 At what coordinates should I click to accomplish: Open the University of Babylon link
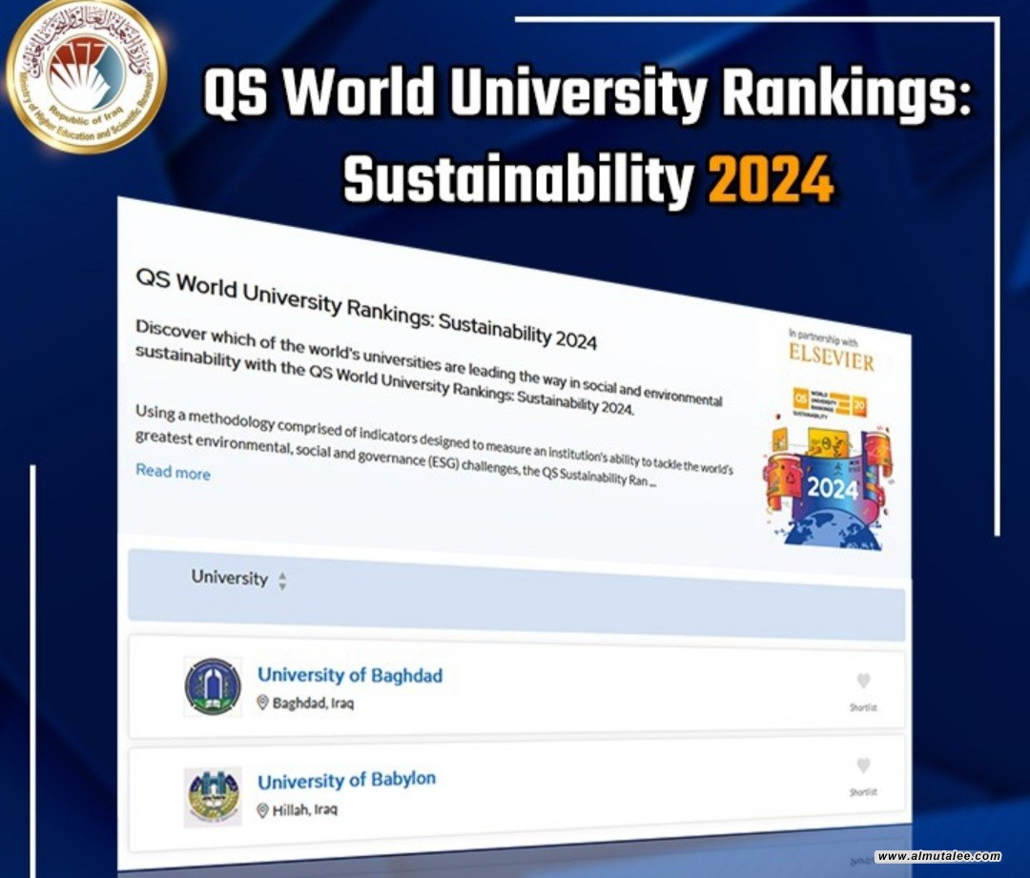coord(346,781)
